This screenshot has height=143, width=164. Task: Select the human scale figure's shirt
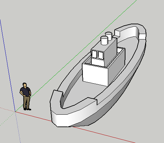26,91
